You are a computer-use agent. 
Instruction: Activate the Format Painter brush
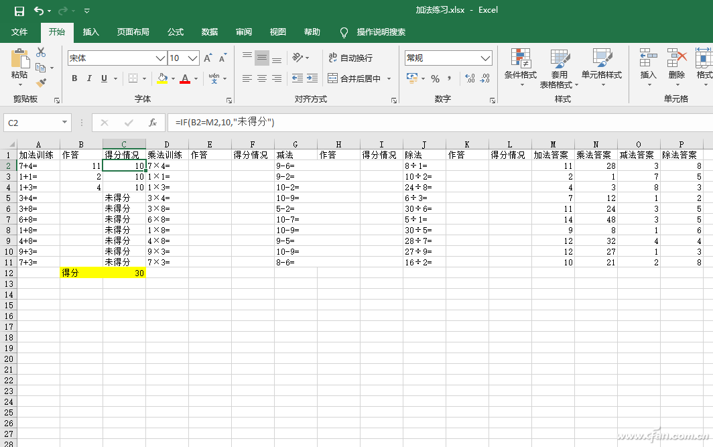[x=41, y=82]
